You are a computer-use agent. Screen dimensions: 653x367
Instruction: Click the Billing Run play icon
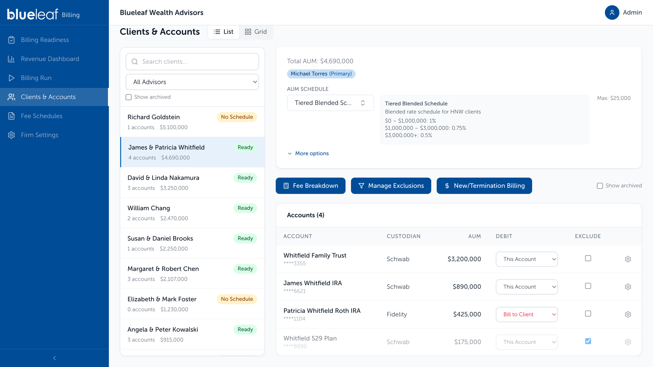pyautogui.click(x=11, y=78)
